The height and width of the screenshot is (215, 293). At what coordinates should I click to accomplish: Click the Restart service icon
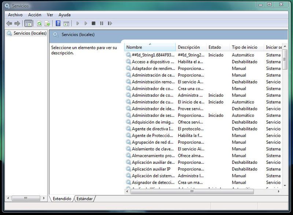tap(110, 23)
